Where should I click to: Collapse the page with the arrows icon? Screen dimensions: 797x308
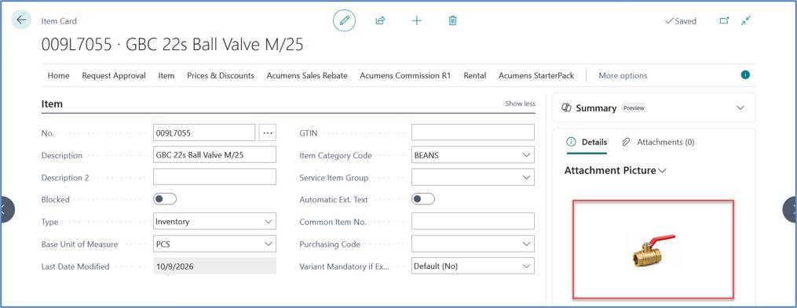click(746, 20)
